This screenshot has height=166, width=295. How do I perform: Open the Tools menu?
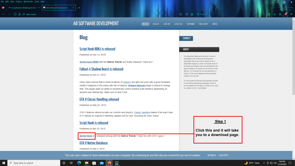(x=37, y=1)
